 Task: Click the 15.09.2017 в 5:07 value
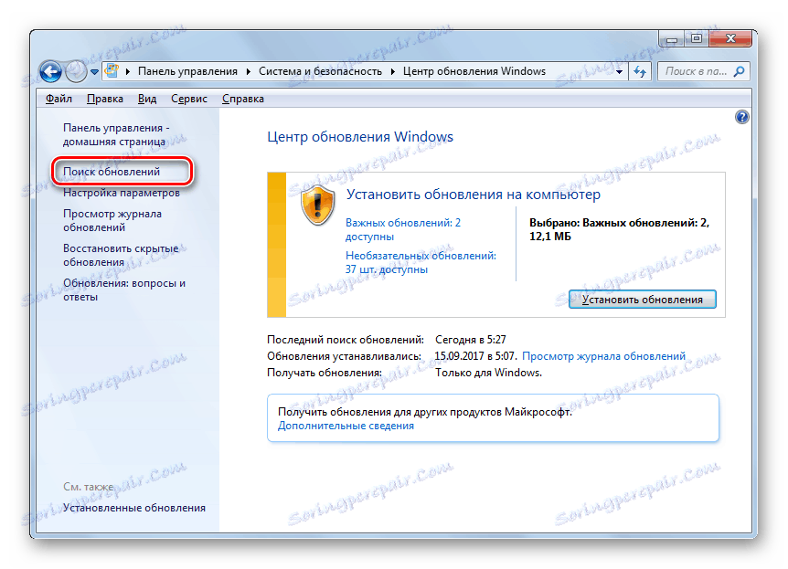(475, 356)
